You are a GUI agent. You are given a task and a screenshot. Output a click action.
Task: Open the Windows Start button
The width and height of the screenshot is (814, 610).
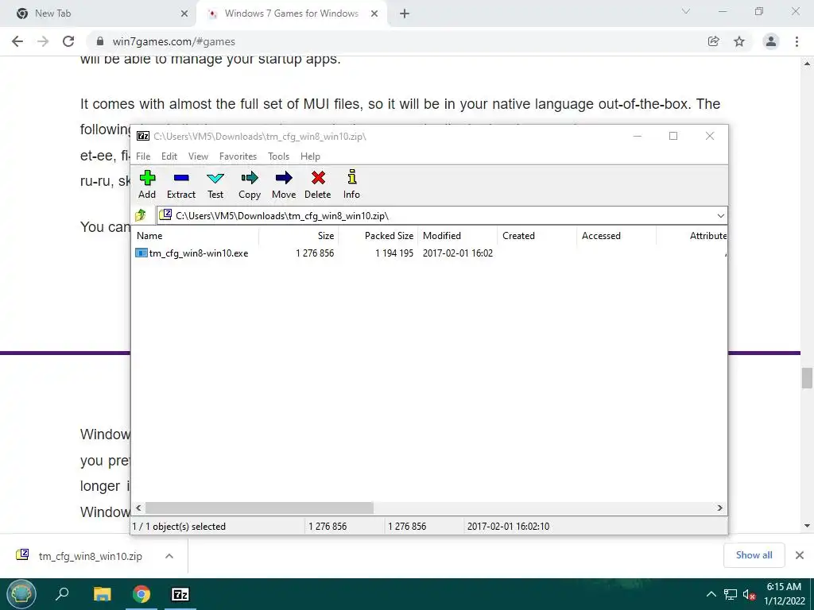coord(21,594)
